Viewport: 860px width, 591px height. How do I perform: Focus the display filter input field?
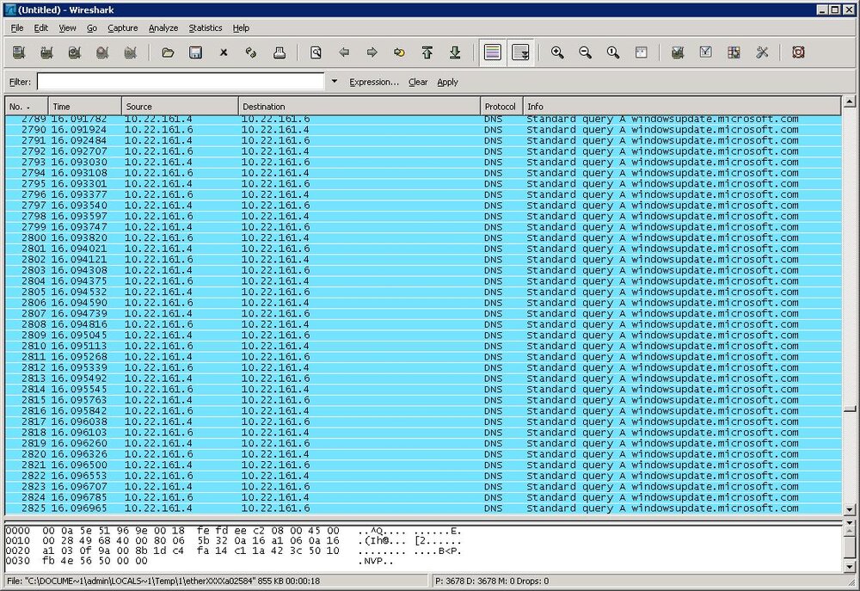click(181, 82)
